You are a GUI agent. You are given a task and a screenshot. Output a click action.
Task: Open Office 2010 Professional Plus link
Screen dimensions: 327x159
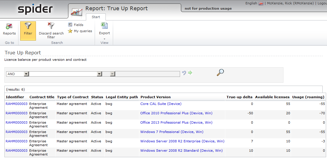click(x=176, y=113)
